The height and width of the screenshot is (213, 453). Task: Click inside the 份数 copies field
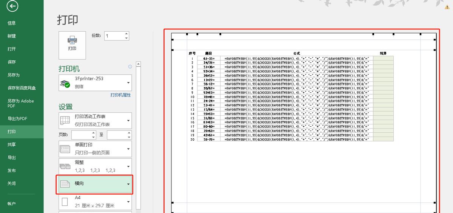(114, 36)
